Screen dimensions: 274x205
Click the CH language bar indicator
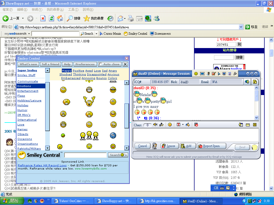pyautogui.click(x=216, y=188)
